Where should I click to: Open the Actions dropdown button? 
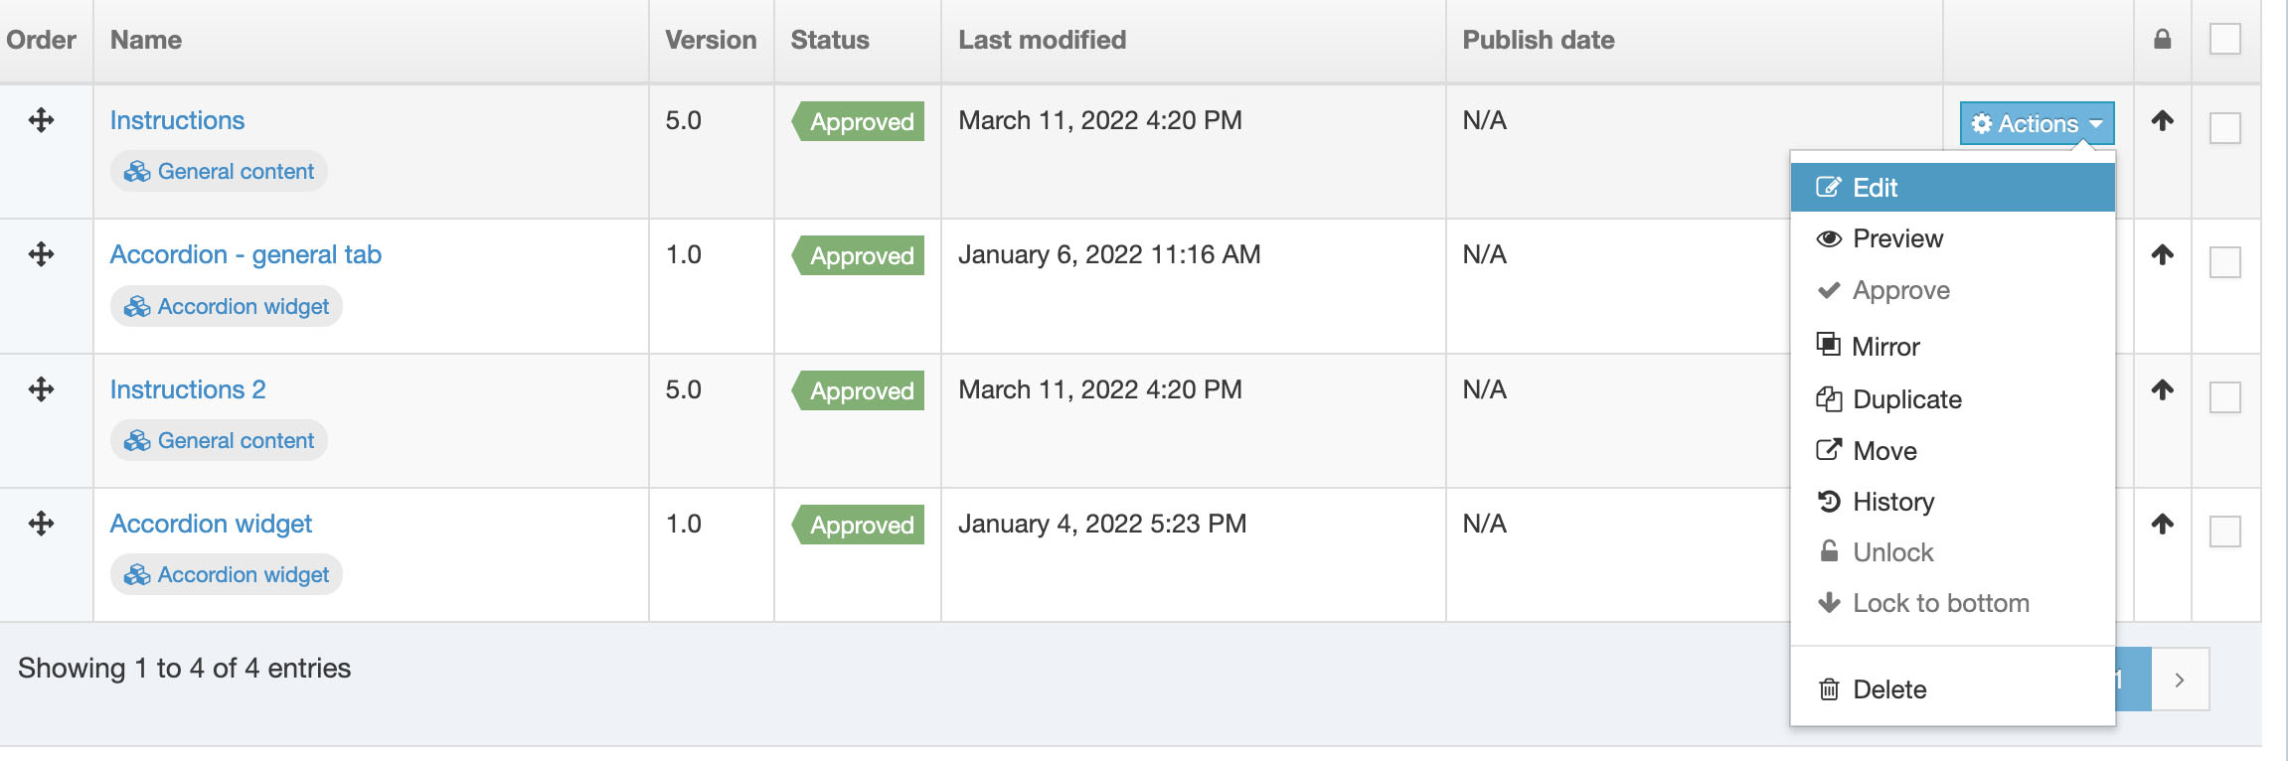point(2037,123)
